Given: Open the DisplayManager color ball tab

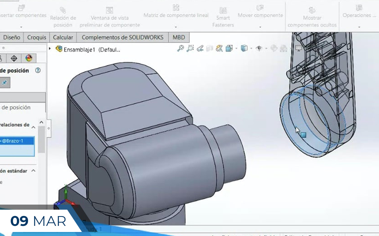Looking at the screenshot, I should click(x=29, y=58).
